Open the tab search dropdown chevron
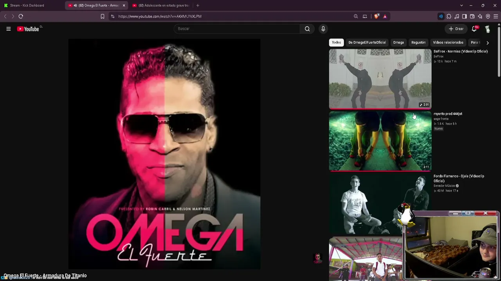This screenshot has height=281, width=501. 461,5
